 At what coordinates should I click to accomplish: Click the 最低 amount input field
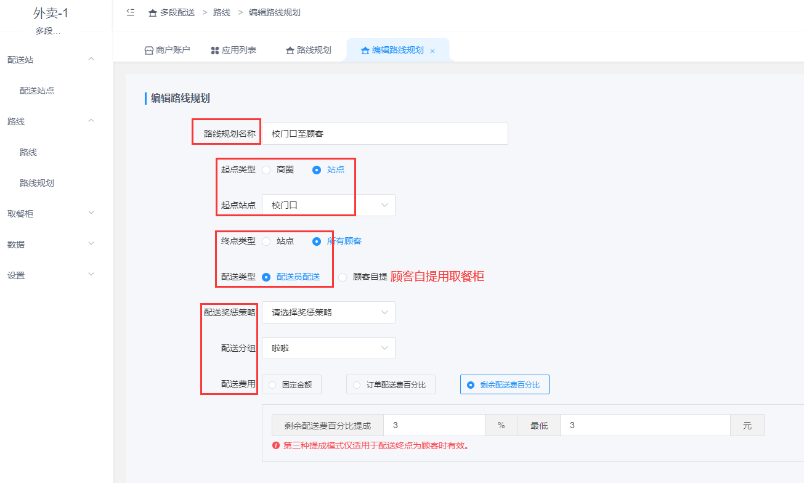(x=645, y=426)
